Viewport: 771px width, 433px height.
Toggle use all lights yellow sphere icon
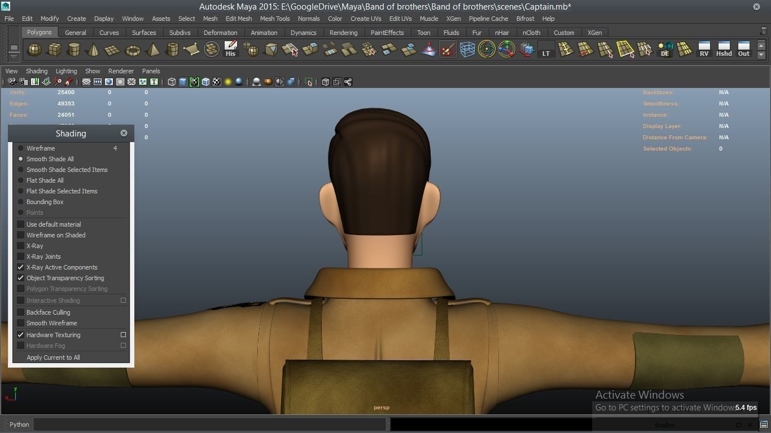pos(228,82)
